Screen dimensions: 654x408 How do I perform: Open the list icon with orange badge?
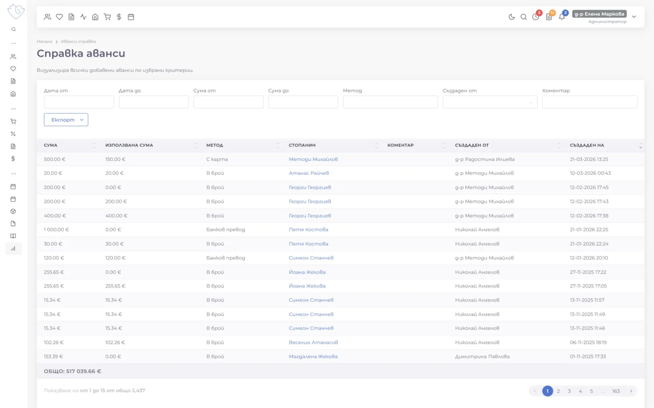tap(549, 17)
